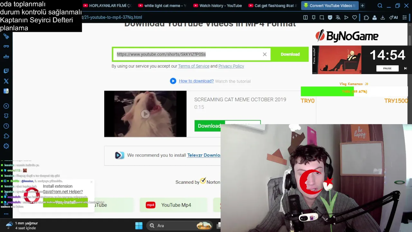The height and width of the screenshot is (232, 412).
Task: Open the AI assistant button in toolbar
Action: [393, 17]
